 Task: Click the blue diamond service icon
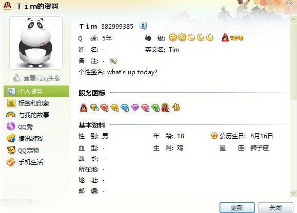pos(125,108)
